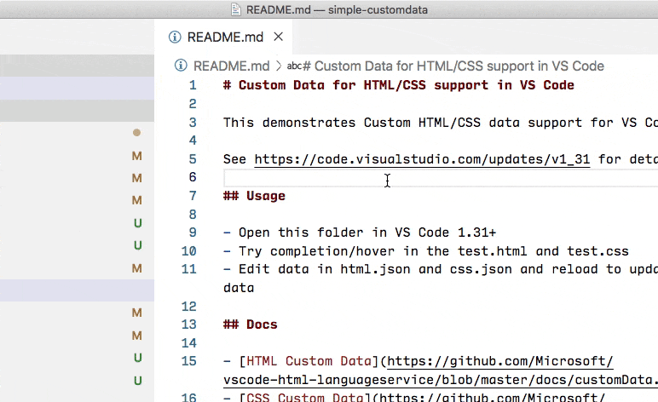Open the code.visualstudio.com updates link

pos(422,159)
